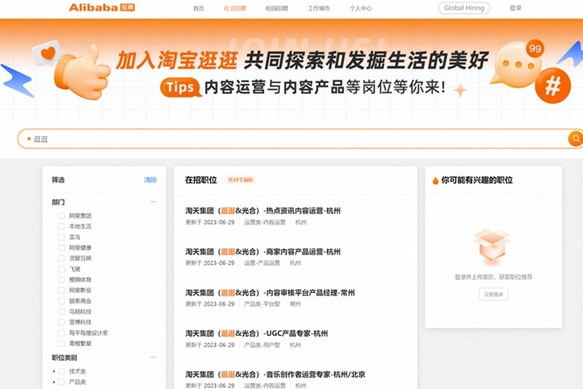Go to the 首页 navigation item
Image resolution: width=583 pixels, height=389 pixels.
tap(199, 9)
